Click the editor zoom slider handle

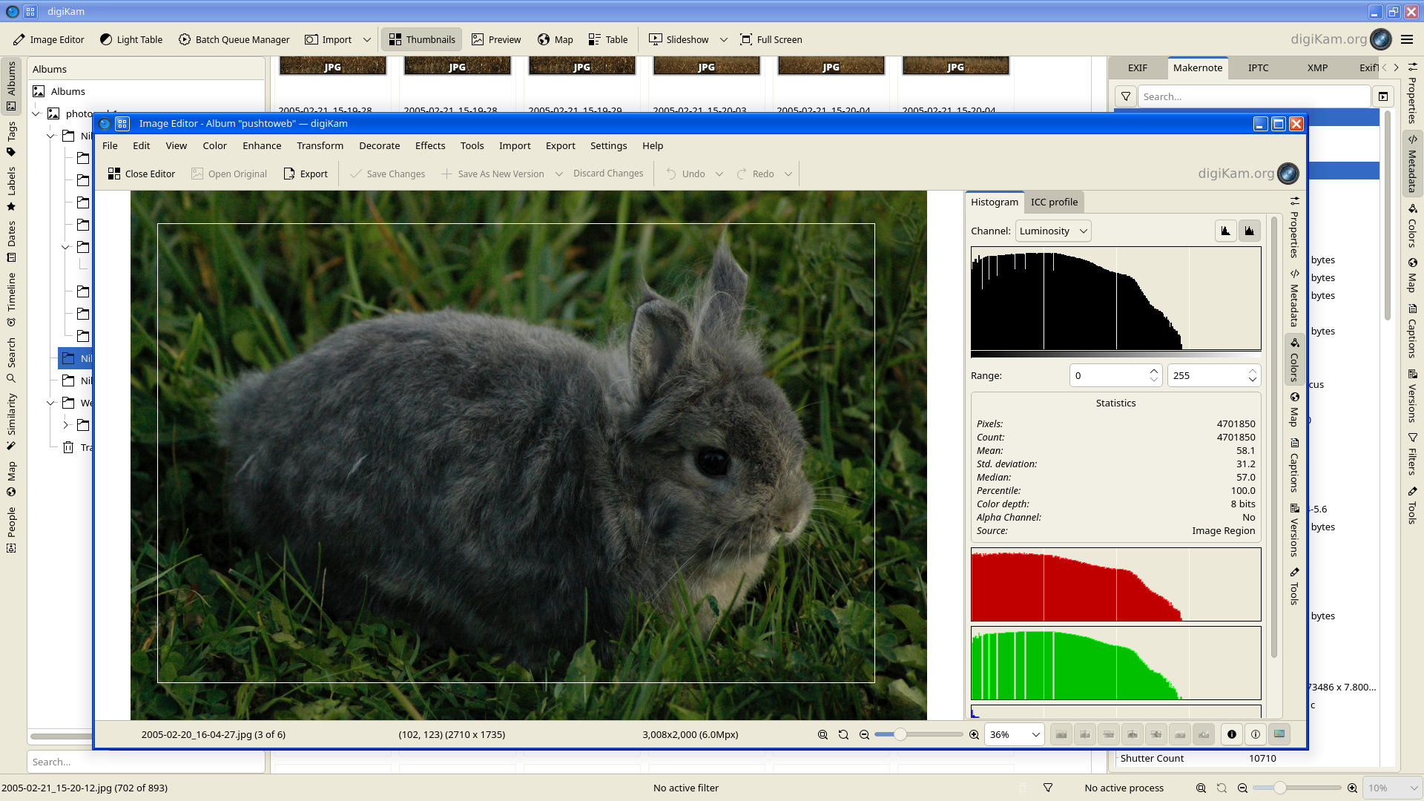[900, 735]
